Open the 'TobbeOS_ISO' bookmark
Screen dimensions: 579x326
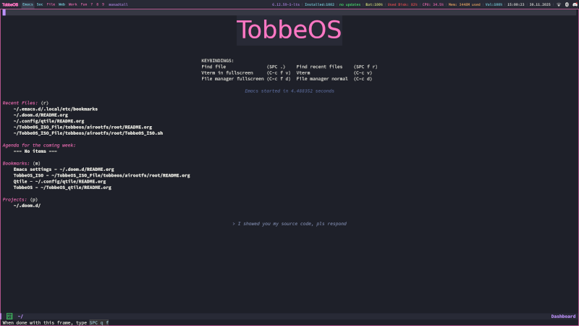102,175
